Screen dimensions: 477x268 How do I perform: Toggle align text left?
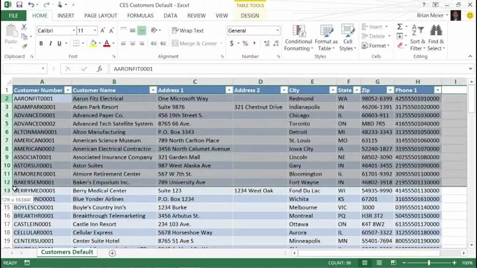point(123,43)
